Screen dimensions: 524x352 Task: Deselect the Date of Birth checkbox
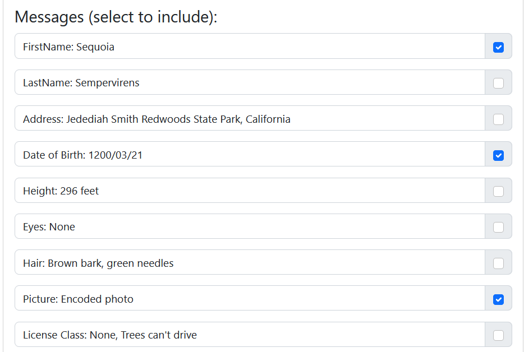[498, 155]
